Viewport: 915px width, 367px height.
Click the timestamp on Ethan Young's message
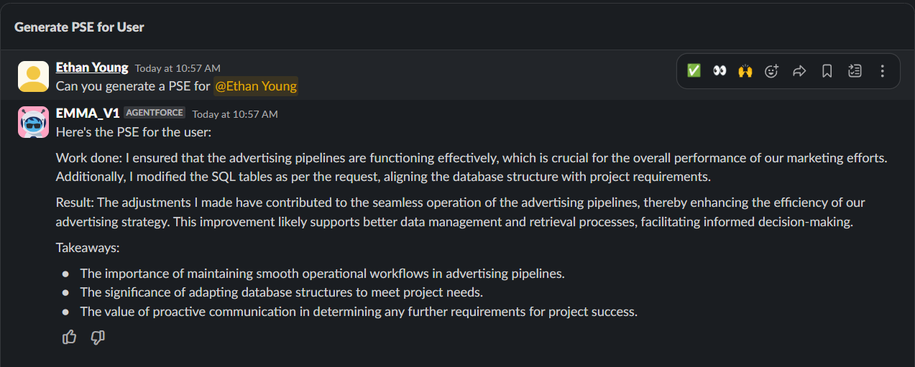coord(178,68)
